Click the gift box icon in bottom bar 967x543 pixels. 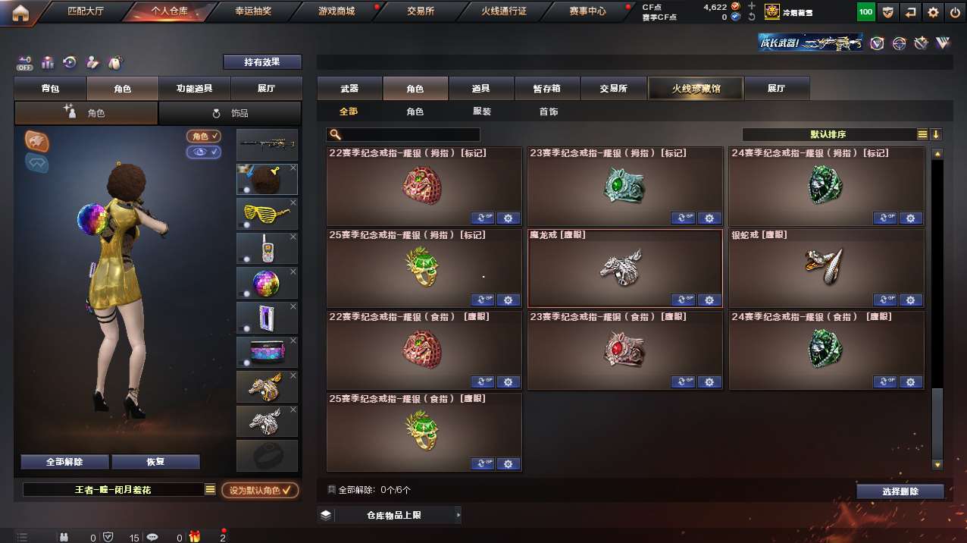(x=195, y=537)
